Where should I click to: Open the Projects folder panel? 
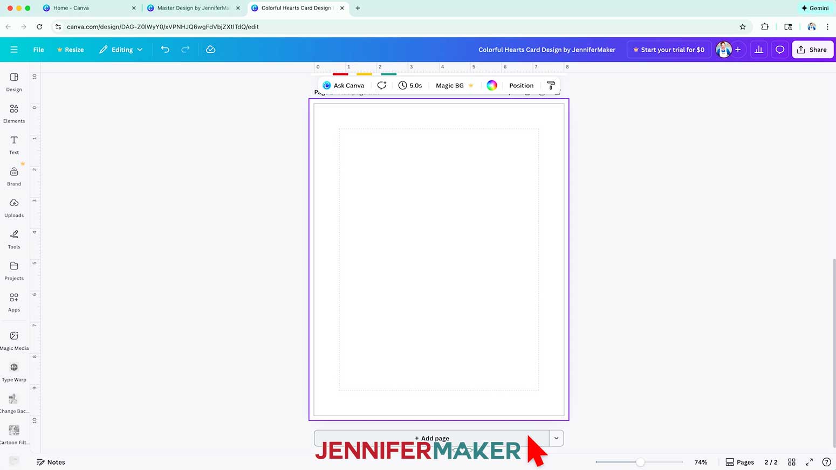pyautogui.click(x=14, y=271)
